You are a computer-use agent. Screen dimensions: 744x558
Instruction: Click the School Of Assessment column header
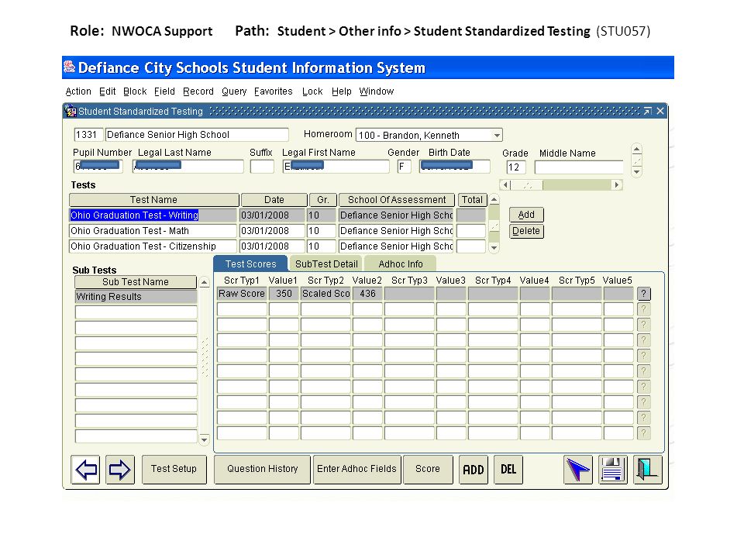point(397,200)
